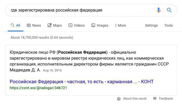Click the blue magnifying glass search icon
182x105 pixels.
(x=169, y=10)
